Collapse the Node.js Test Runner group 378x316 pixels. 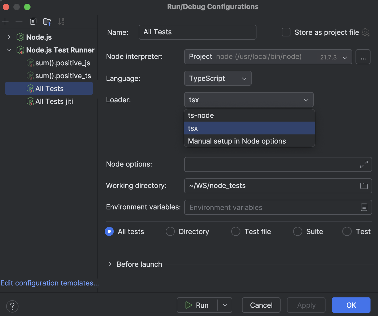[9, 50]
